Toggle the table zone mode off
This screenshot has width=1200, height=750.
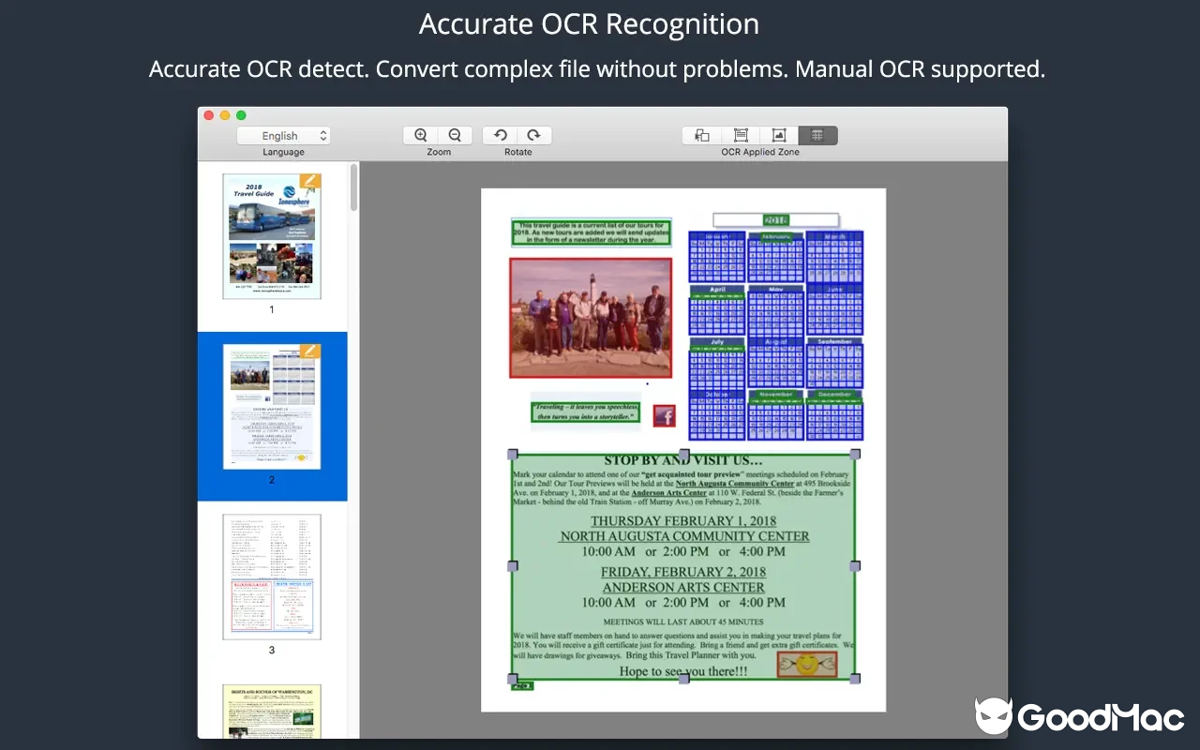(817, 135)
